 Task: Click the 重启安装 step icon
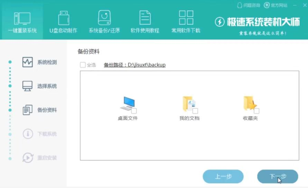point(27,158)
